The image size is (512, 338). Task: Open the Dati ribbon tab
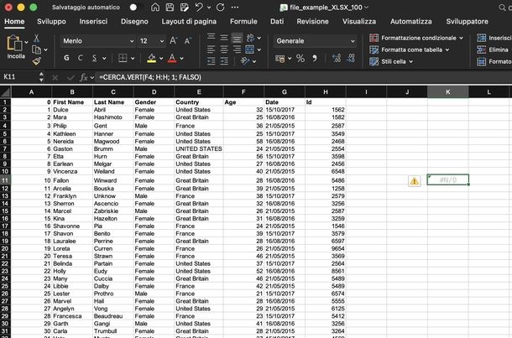(277, 22)
